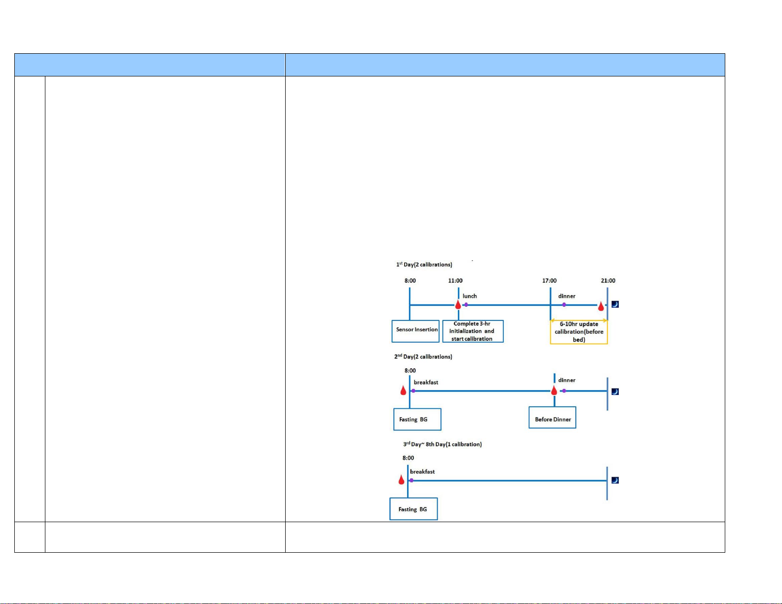Screen dimensions: 782x604
Task: Click the "17:00" time label
Action: (549, 281)
